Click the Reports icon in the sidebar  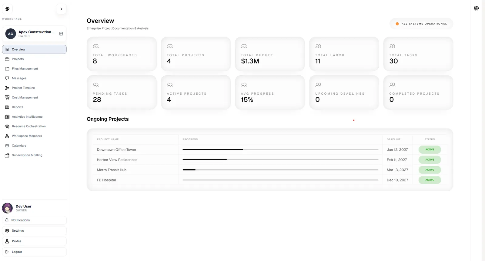(x=7, y=107)
